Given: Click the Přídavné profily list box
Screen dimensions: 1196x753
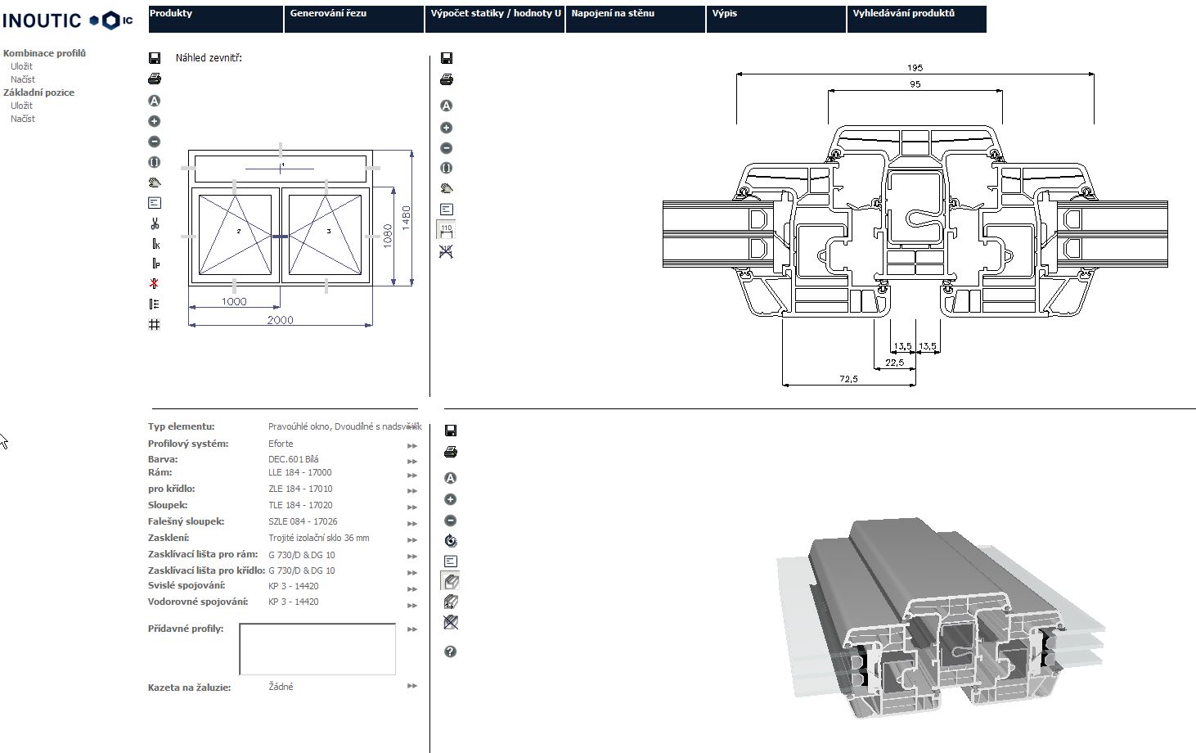Looking at the screenshot, I should coord(317,649).
